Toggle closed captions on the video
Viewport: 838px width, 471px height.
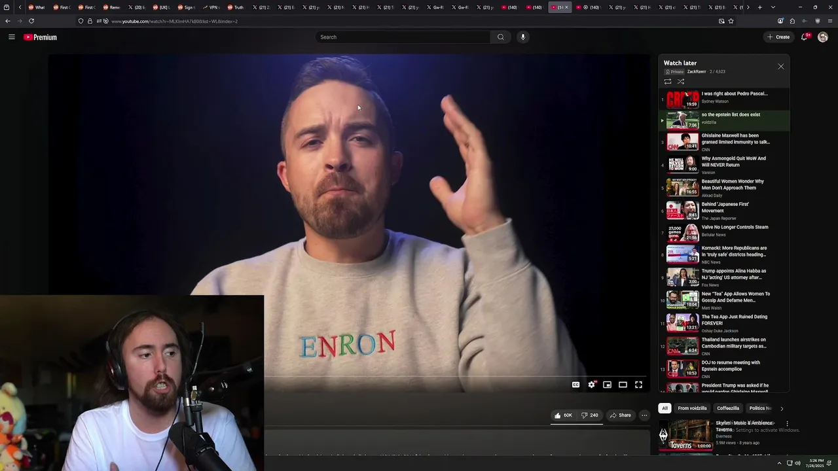pos(575,385)
